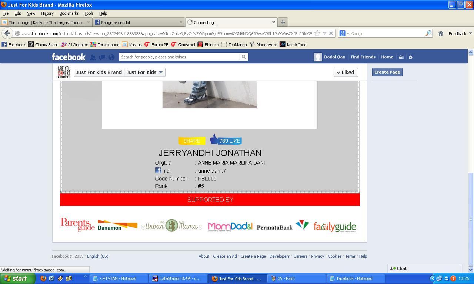The height and width of the screenshot is (284, 474).
Task: Open the Kaskus bookmark
Action: (x=132, y=44)
